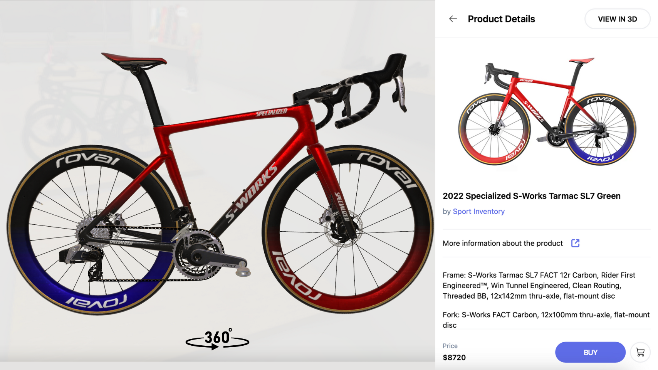Add item via shopping cart icon
This screenshot has width=658, height=370.
[x=640, y=352]
